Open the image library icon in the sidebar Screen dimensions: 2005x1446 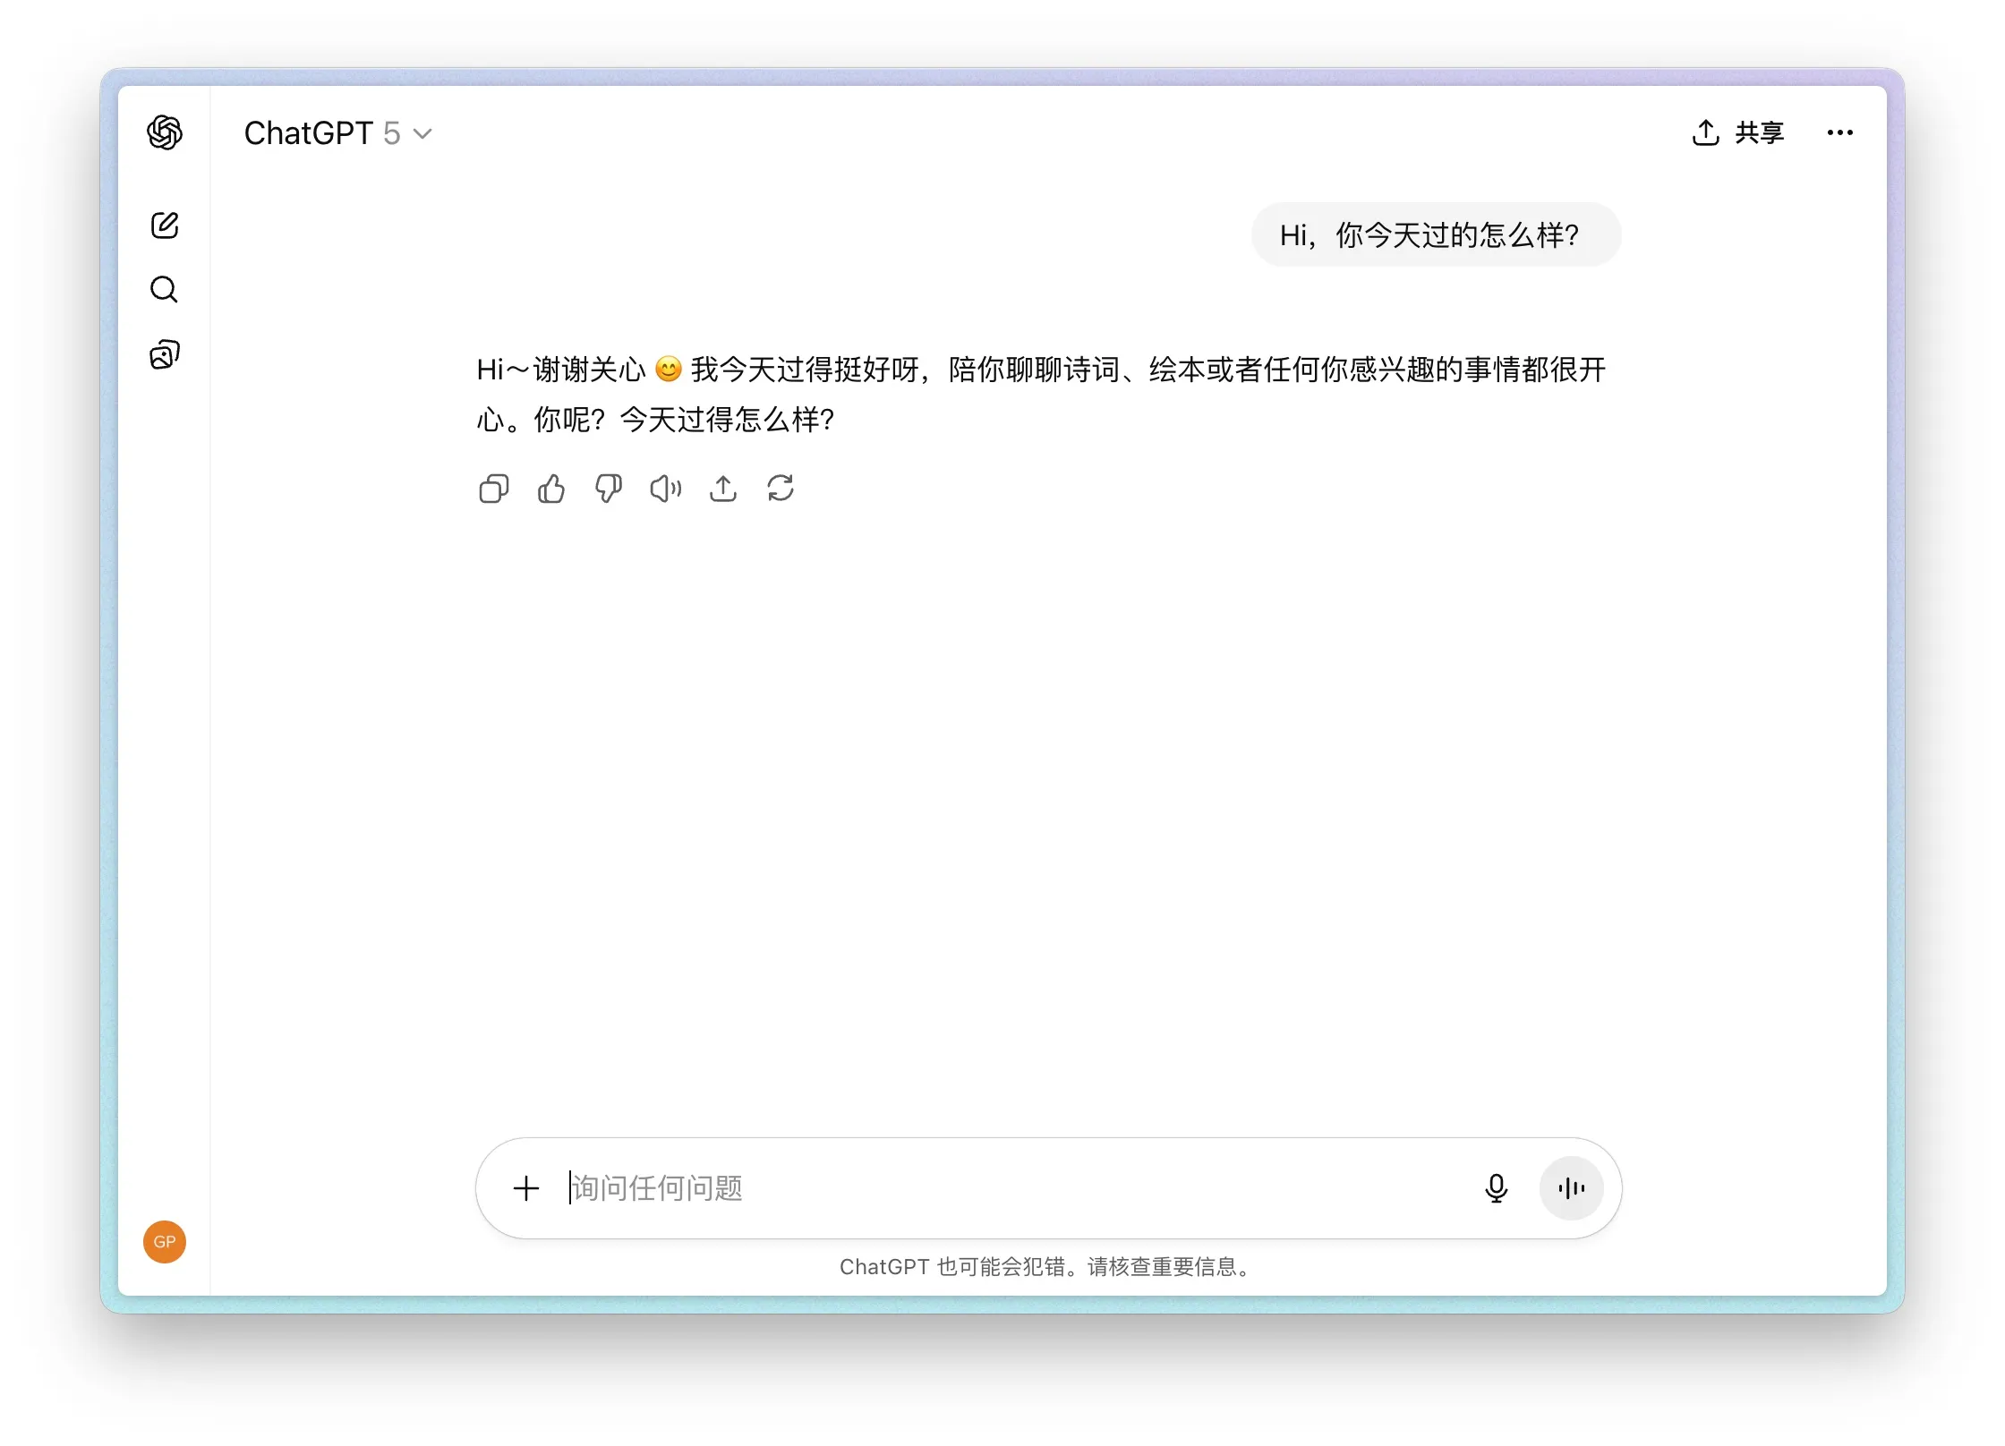165,355
